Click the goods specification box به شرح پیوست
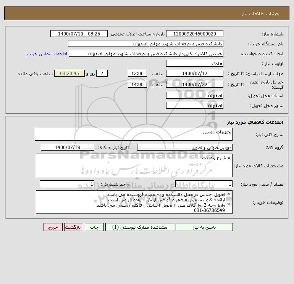 (x=134, y=165)
